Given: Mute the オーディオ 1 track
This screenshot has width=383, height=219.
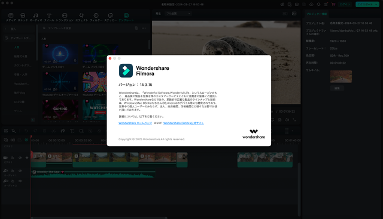Looking at the screenshot, I should coord(20,171).
